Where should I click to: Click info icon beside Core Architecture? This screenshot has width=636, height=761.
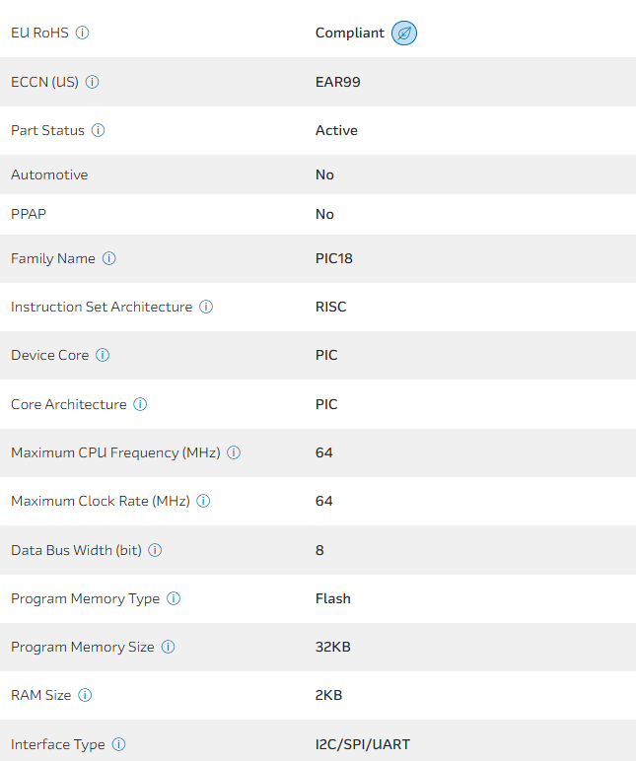[140, 404]
